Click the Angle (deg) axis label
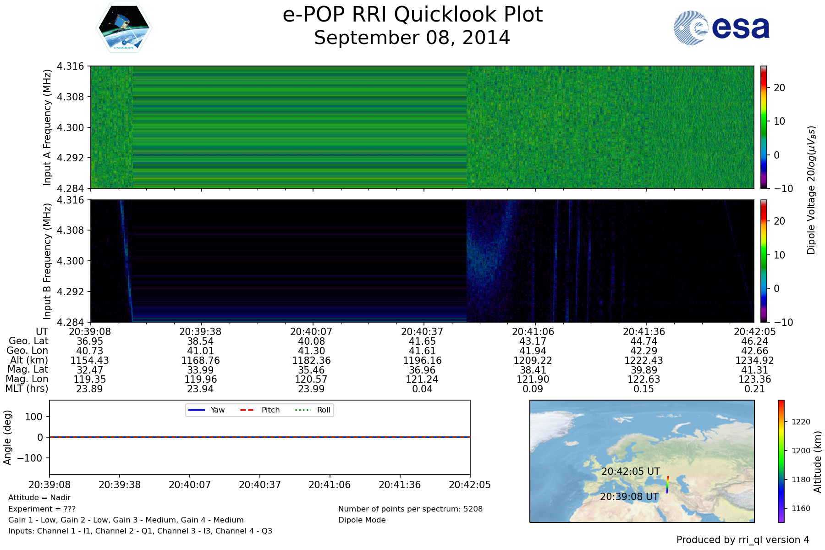The height and width of the screenshot is (550, 825). pyautogui.click(x=7, y=437)
